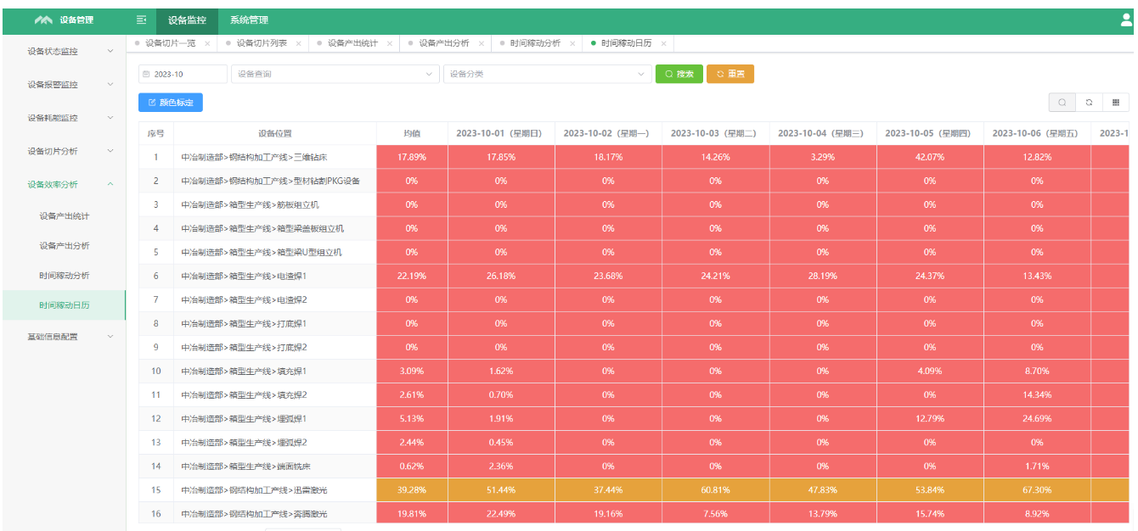Click the blue 颜色标定 button
1138x531 pixels.
pyautogui.click(x=171, y=103)
